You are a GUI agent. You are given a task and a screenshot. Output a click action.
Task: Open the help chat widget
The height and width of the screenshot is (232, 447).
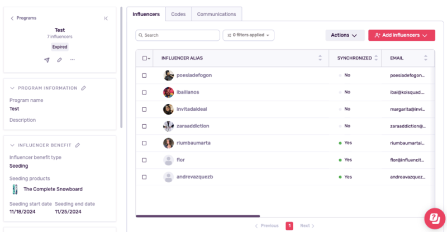(x=434, y=218)
